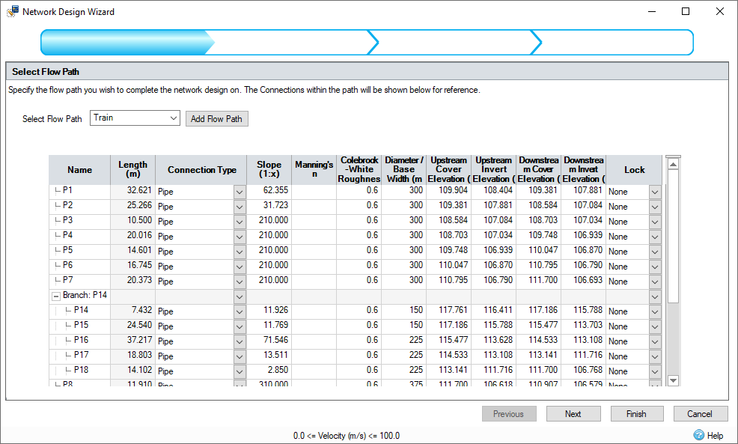The image size is (738, 444).
Task: Click the Length (m) column header
Action: tap(132, 169)
